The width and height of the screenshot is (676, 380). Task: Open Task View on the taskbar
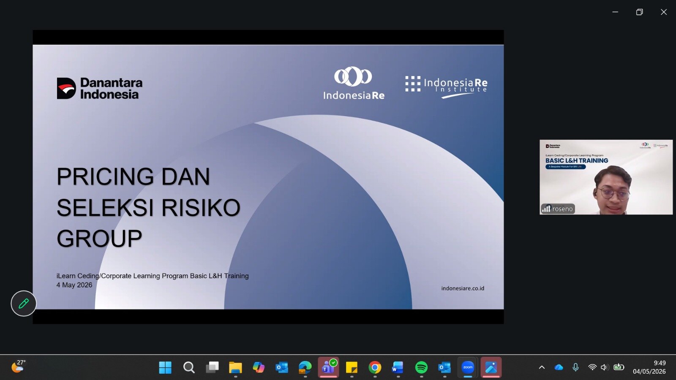point(212,367)
